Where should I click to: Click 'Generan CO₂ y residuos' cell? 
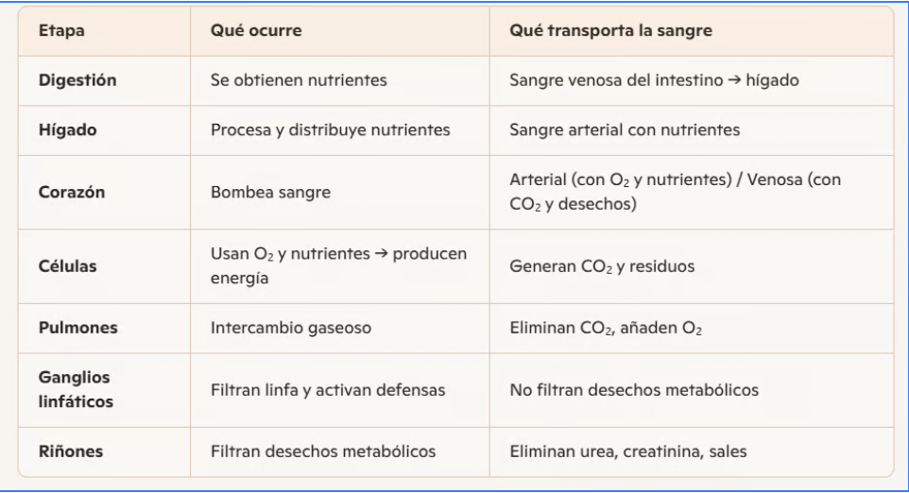click(602, 266)
